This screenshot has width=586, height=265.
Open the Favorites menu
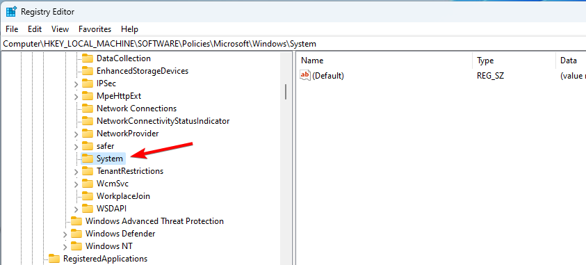95,29
